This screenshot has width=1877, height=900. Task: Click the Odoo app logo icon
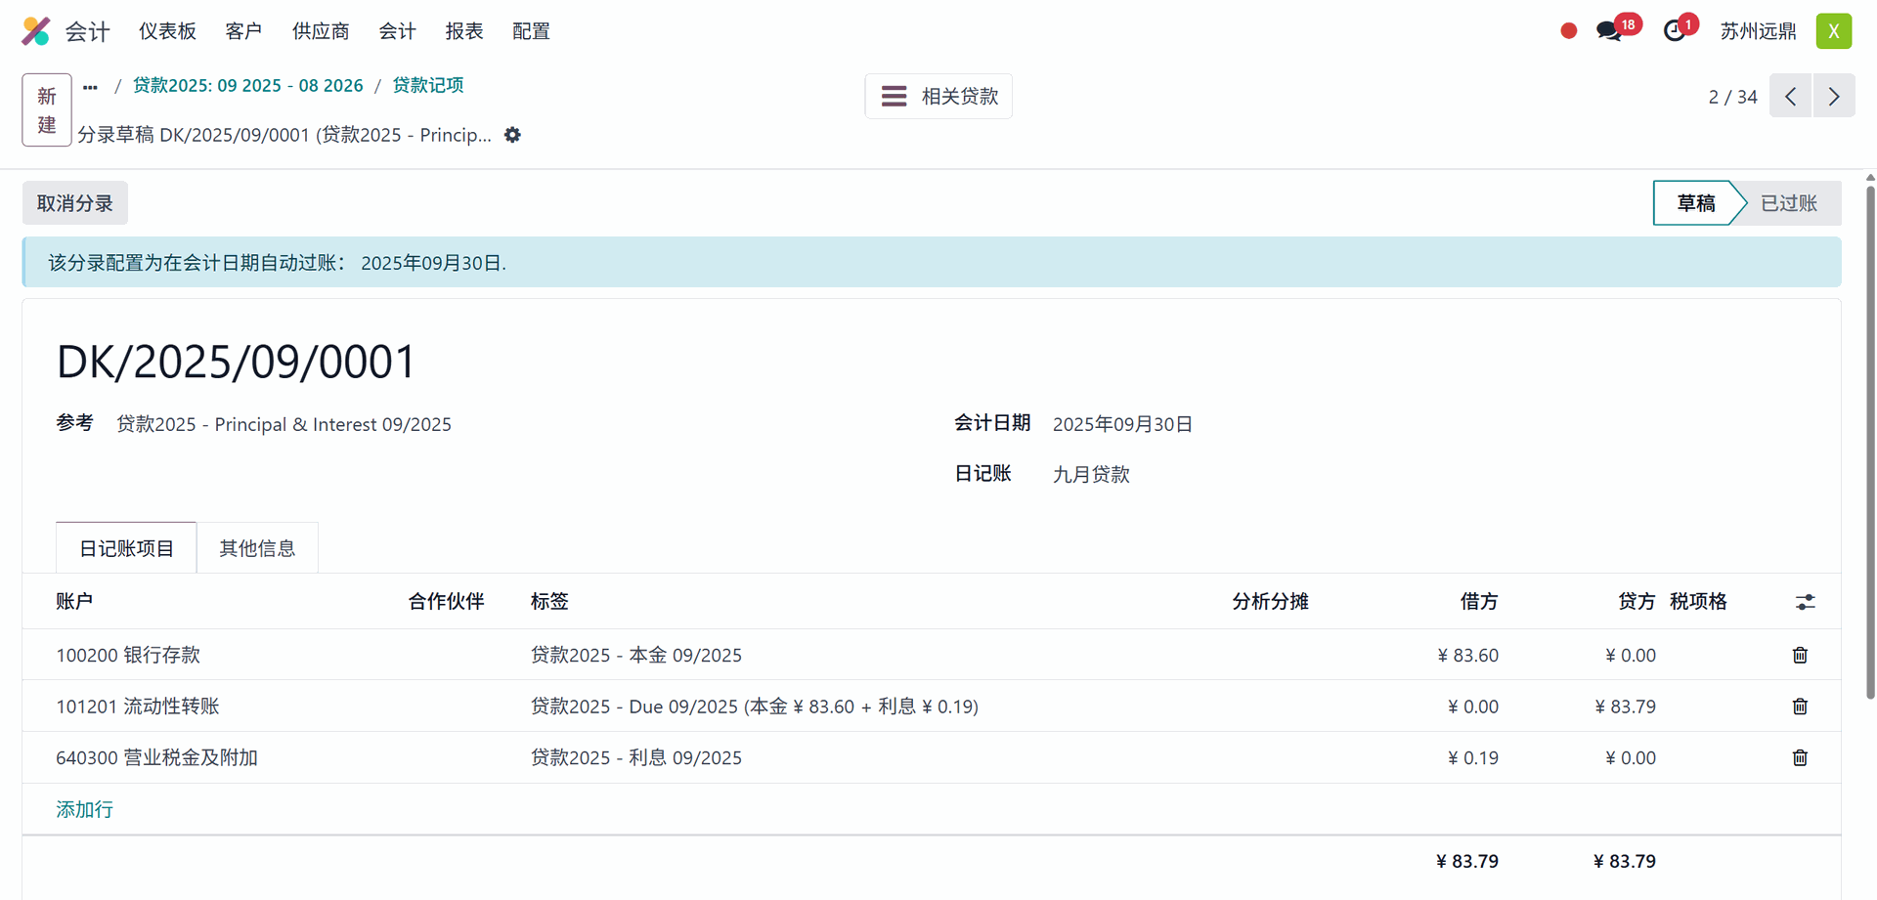(x=36, y=31)
